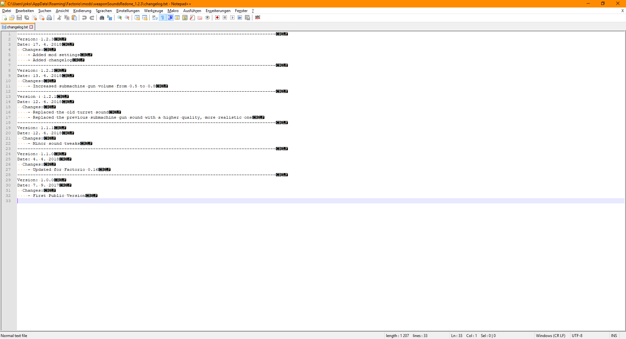Open the Datei menu

(7, 11)
